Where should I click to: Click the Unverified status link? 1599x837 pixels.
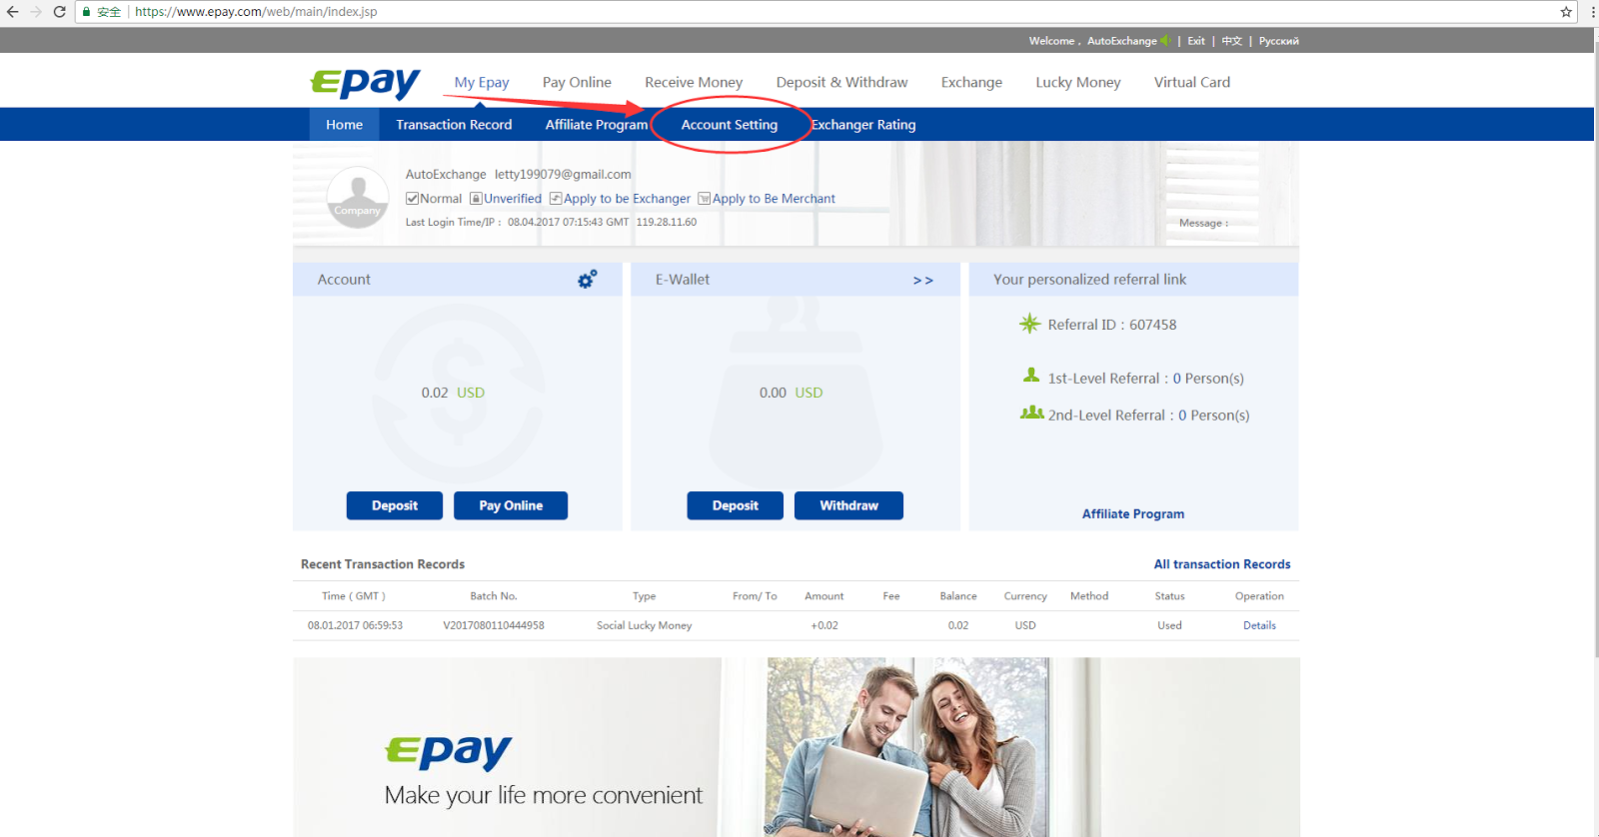pyautogui.click(x=513, y=199)
